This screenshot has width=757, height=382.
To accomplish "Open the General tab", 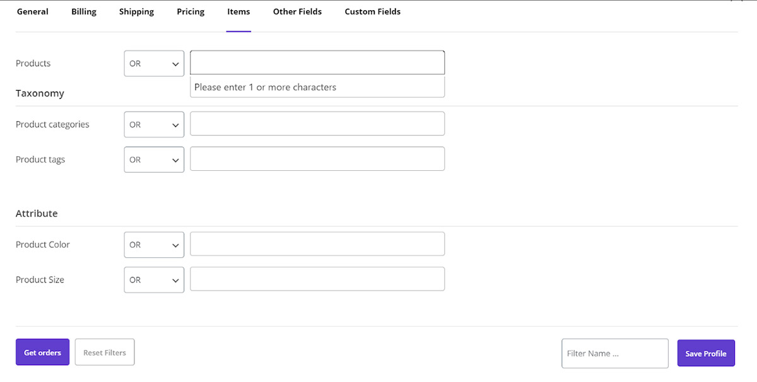I will 32,12.
